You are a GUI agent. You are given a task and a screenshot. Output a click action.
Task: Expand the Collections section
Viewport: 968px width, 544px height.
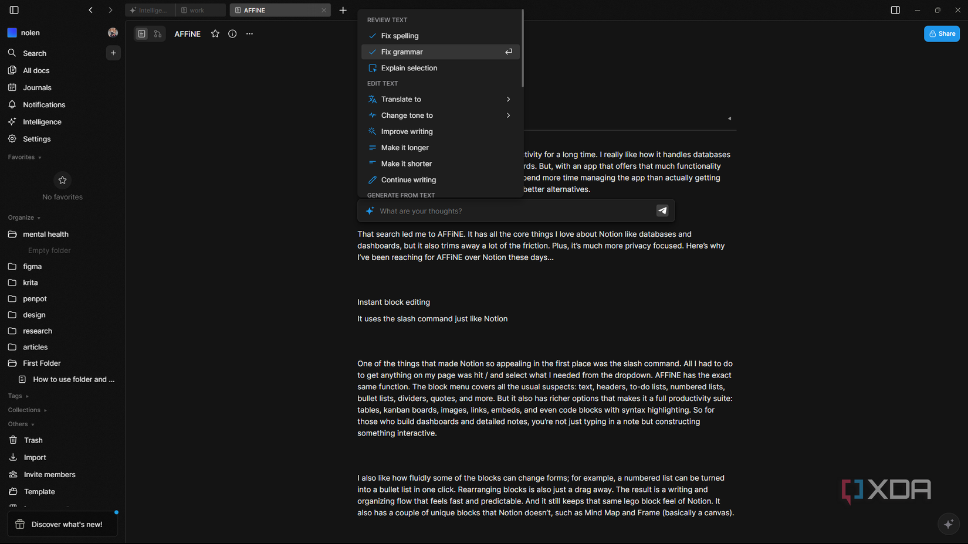click(27, 410)
